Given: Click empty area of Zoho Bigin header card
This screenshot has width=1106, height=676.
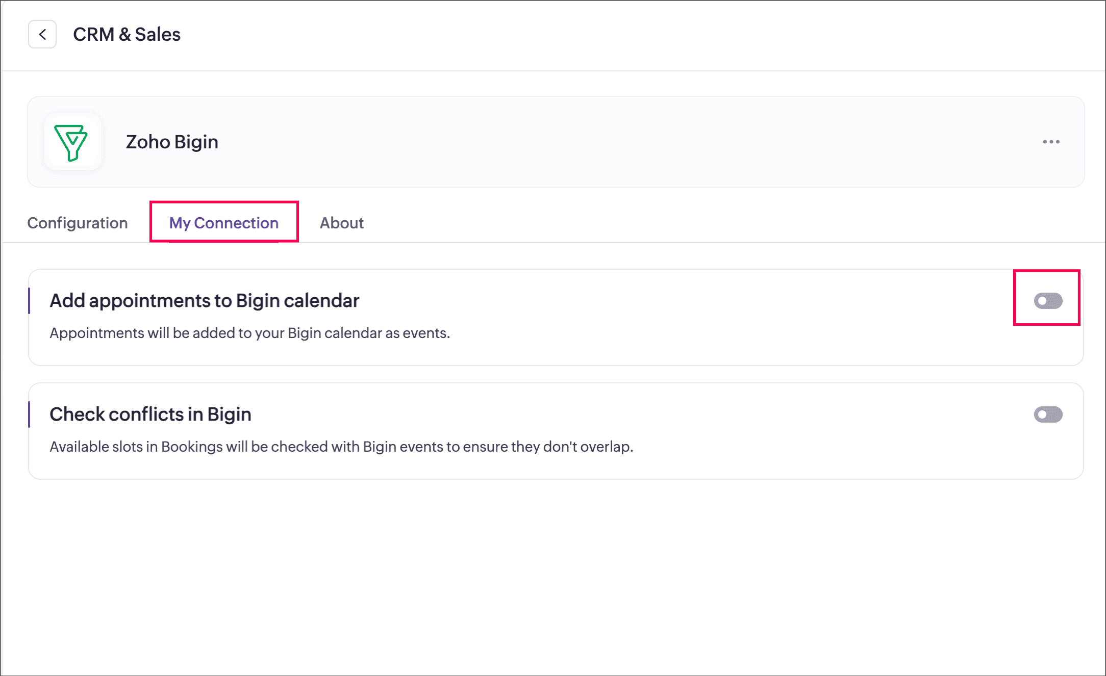Looking at the screenshot, I should (612, 142).
